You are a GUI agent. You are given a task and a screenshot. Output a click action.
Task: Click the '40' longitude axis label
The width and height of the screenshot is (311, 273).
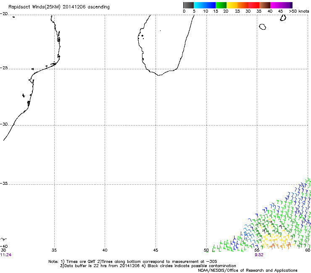click(x=105, y=250)
